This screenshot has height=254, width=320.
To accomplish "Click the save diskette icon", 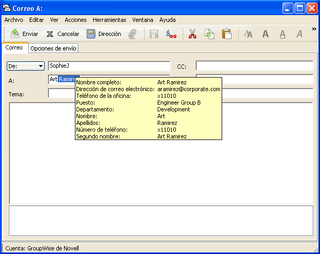I will [x=154, y=34].
